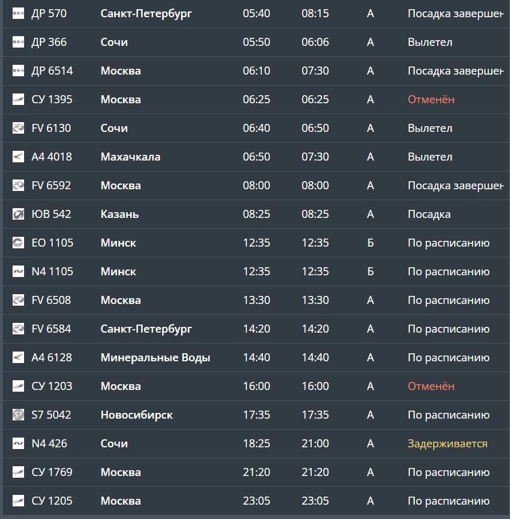510x519 pixels.
Task: Select flight number СУ 1769
Action: 52,472
